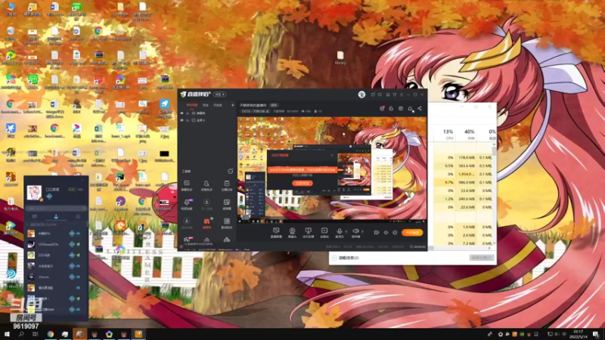This screenshot has height=340, width=605.
Task: Open the screen capture source icon
Action: click(x=276, y=233)
